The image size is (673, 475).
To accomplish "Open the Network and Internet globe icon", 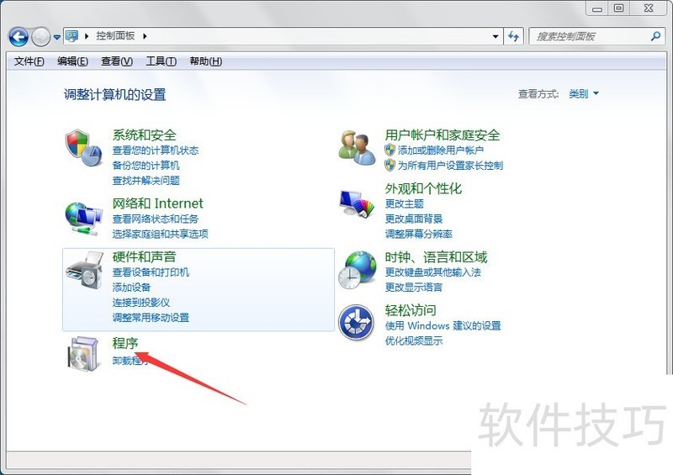I will point(84,217).
